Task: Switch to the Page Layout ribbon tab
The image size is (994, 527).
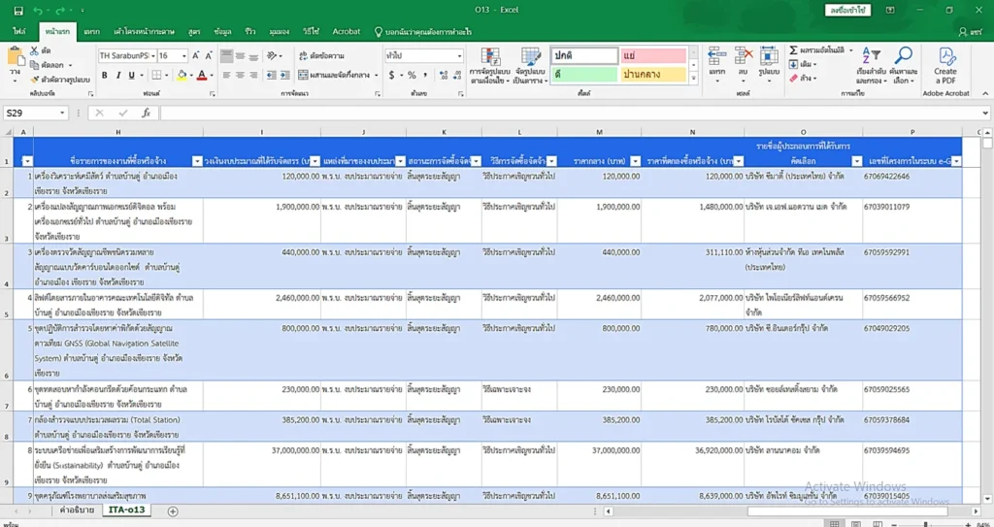Action: (x=145, y=31)
